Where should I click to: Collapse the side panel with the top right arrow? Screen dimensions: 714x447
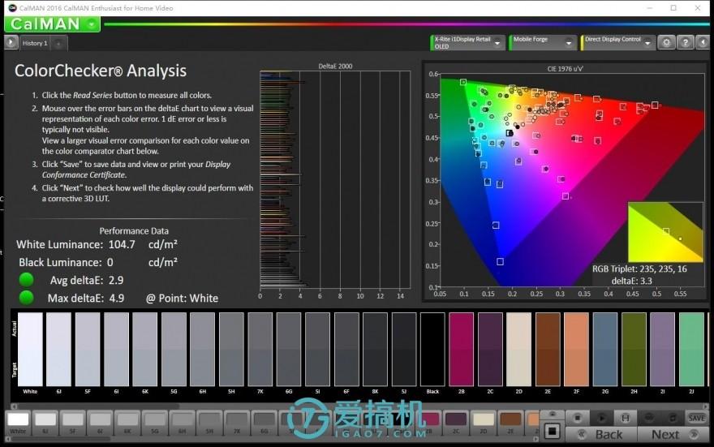click(x=703, y=43)
